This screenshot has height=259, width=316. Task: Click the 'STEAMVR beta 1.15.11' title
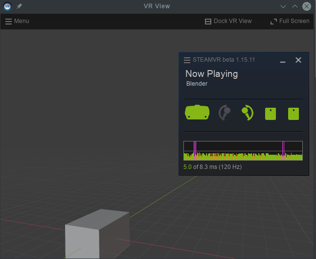[x=224, y=60]
